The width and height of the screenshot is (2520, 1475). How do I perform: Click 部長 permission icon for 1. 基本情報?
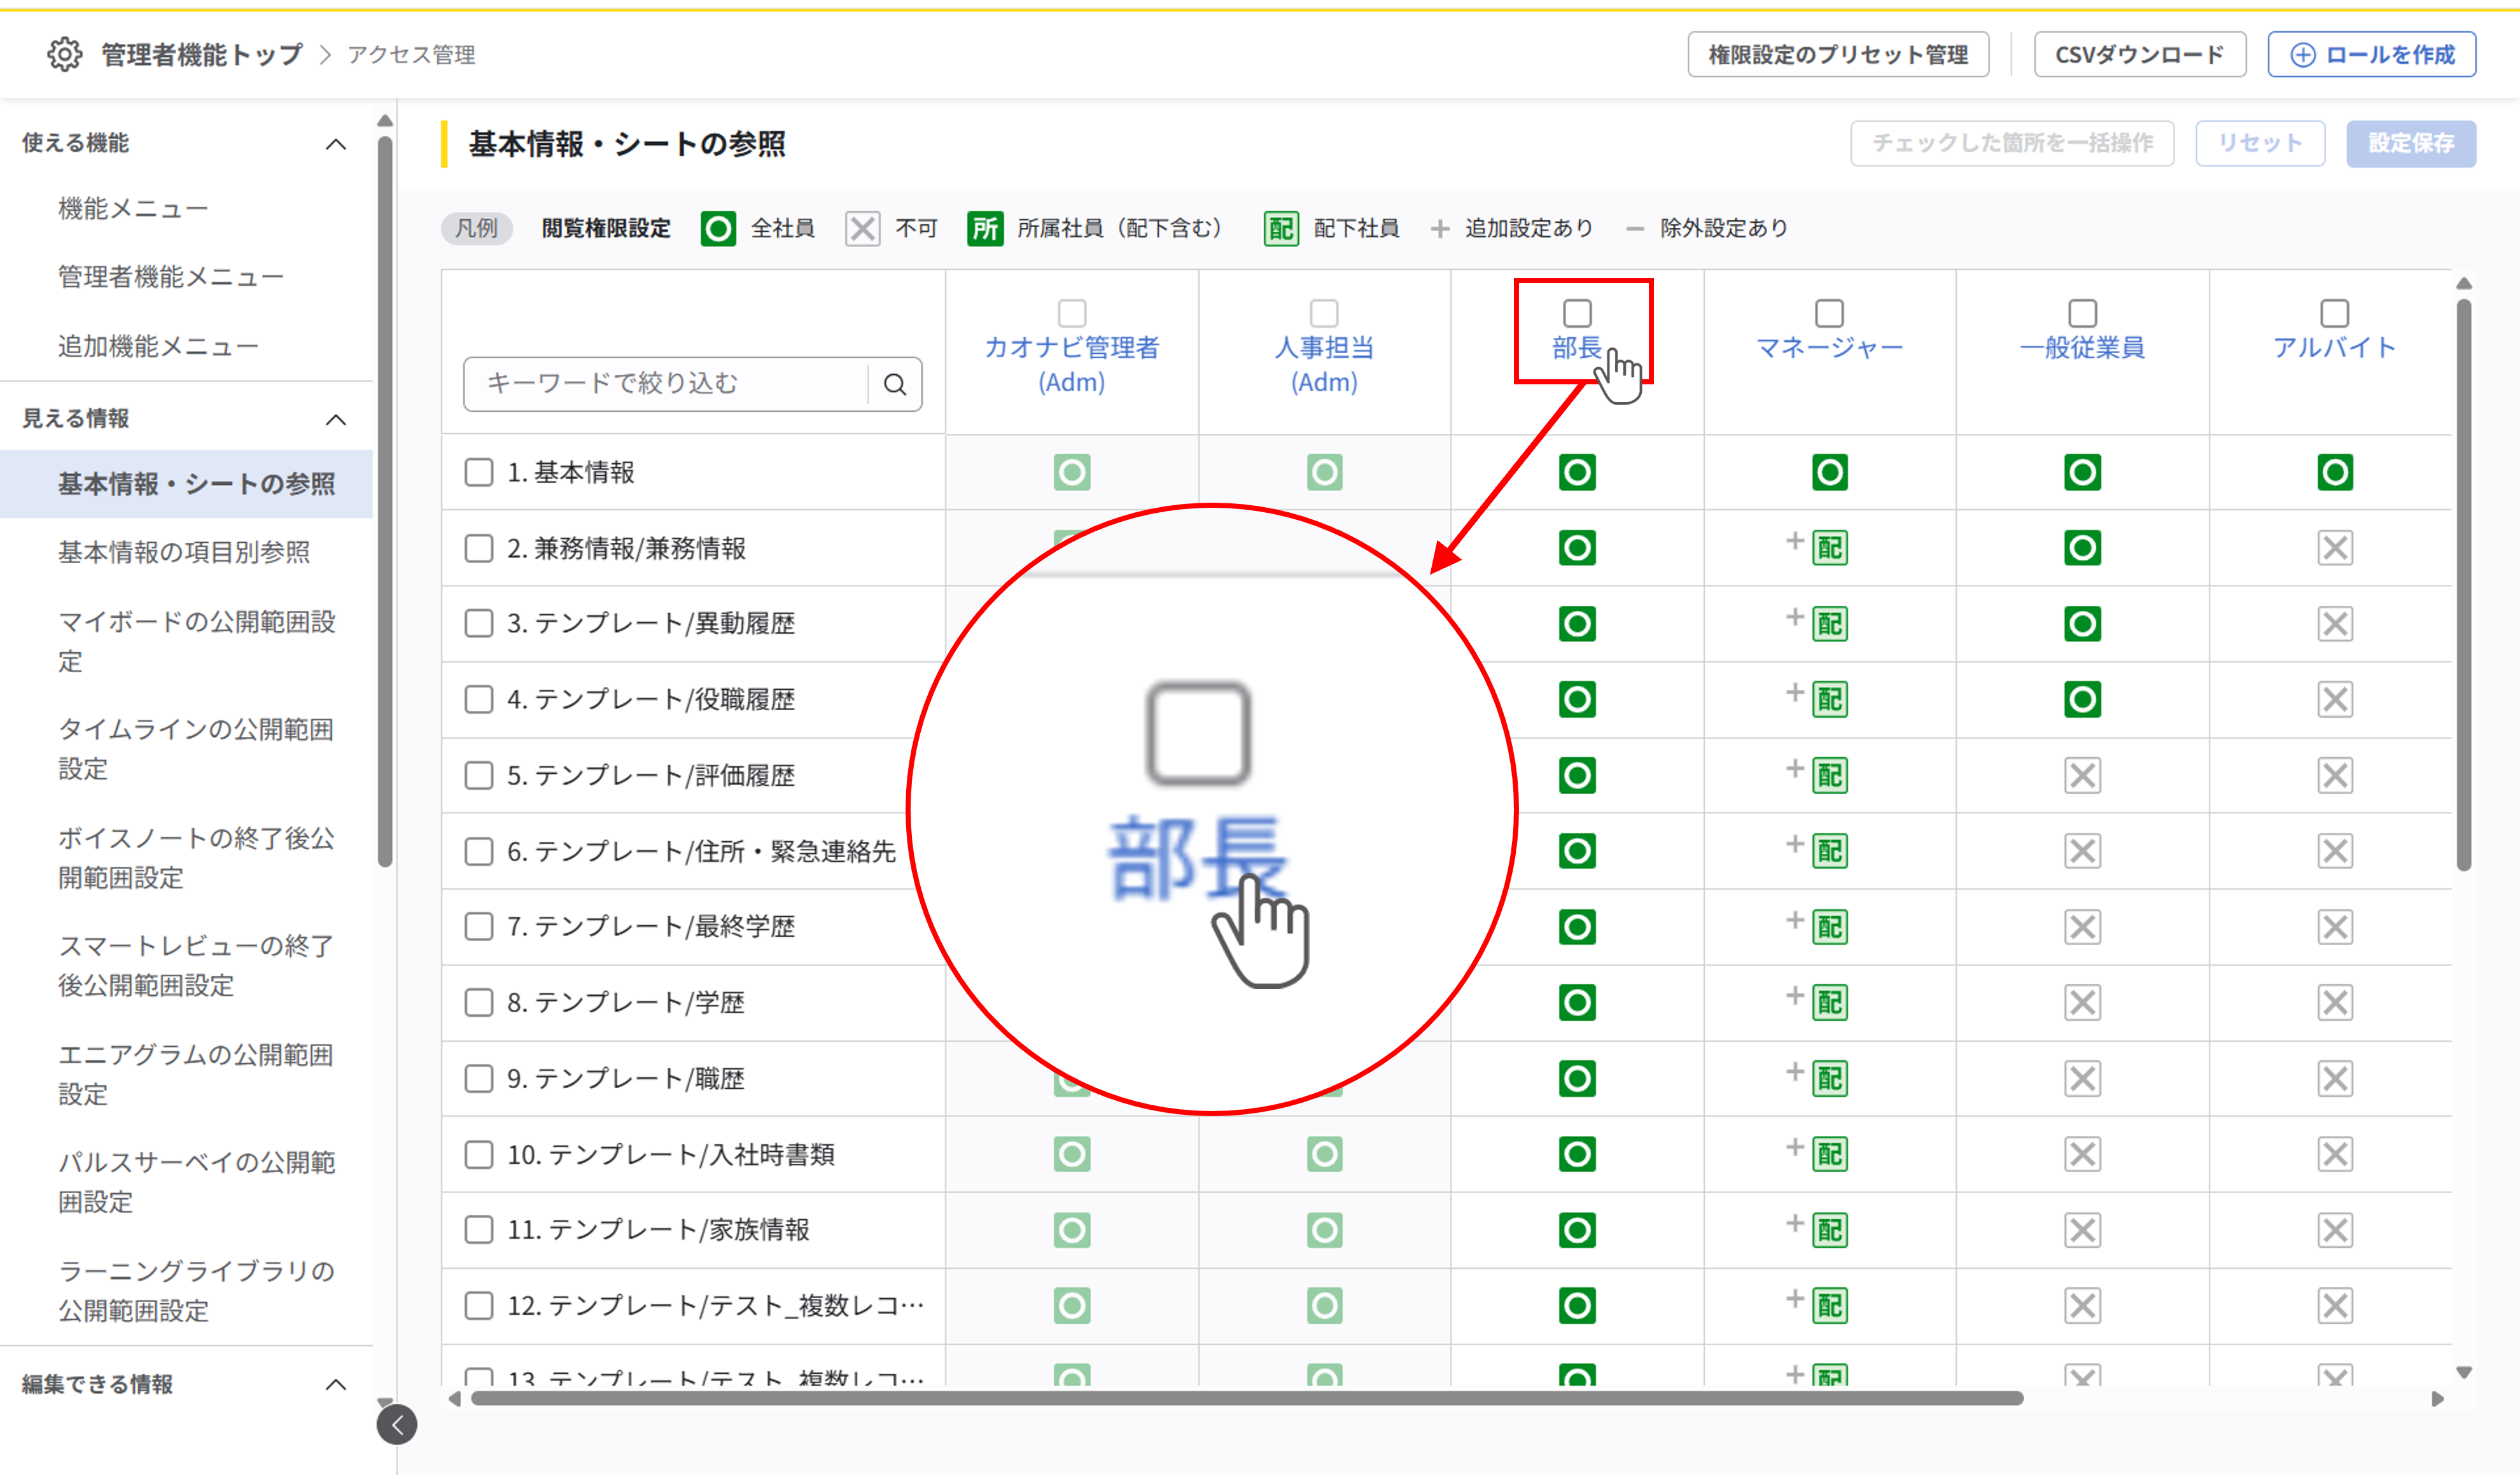tap(1577, 472)
